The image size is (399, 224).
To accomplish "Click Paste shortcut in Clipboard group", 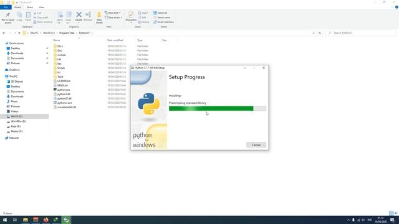I will [43, 22].
